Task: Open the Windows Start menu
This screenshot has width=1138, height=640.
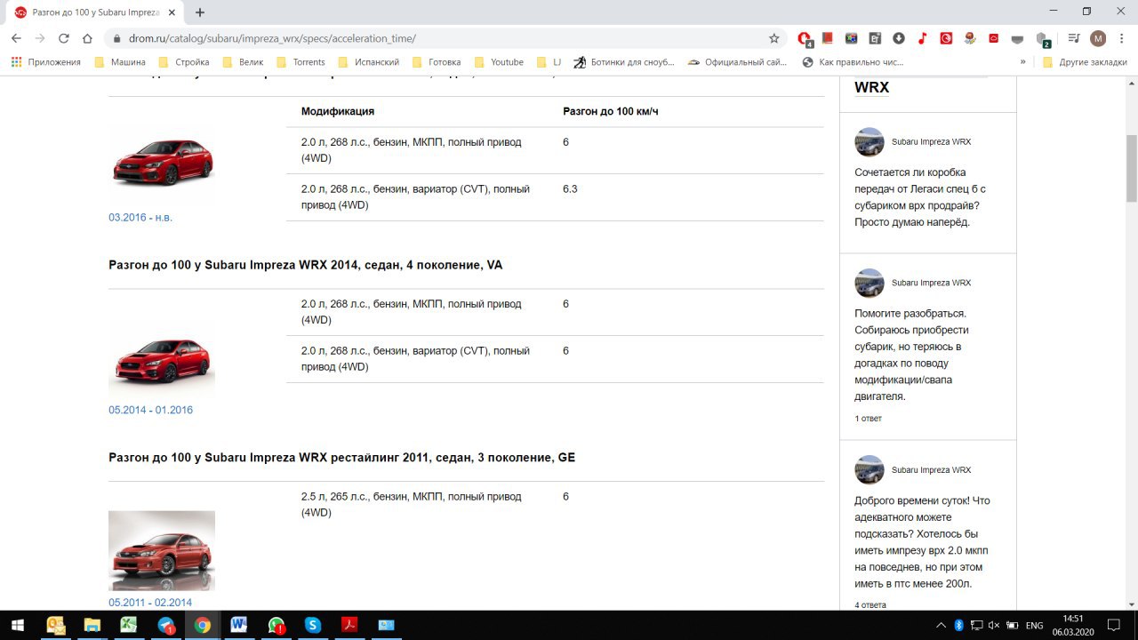Action: coord(18,625)
